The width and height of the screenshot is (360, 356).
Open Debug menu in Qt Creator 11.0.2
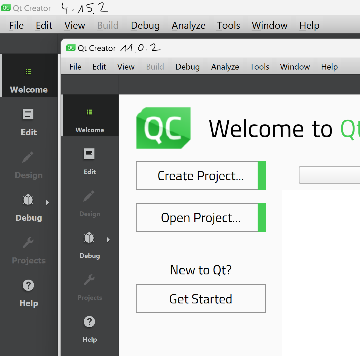click(188, 67)
